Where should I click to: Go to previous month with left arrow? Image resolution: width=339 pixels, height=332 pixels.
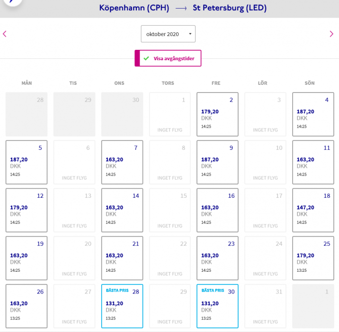(5, 34)
